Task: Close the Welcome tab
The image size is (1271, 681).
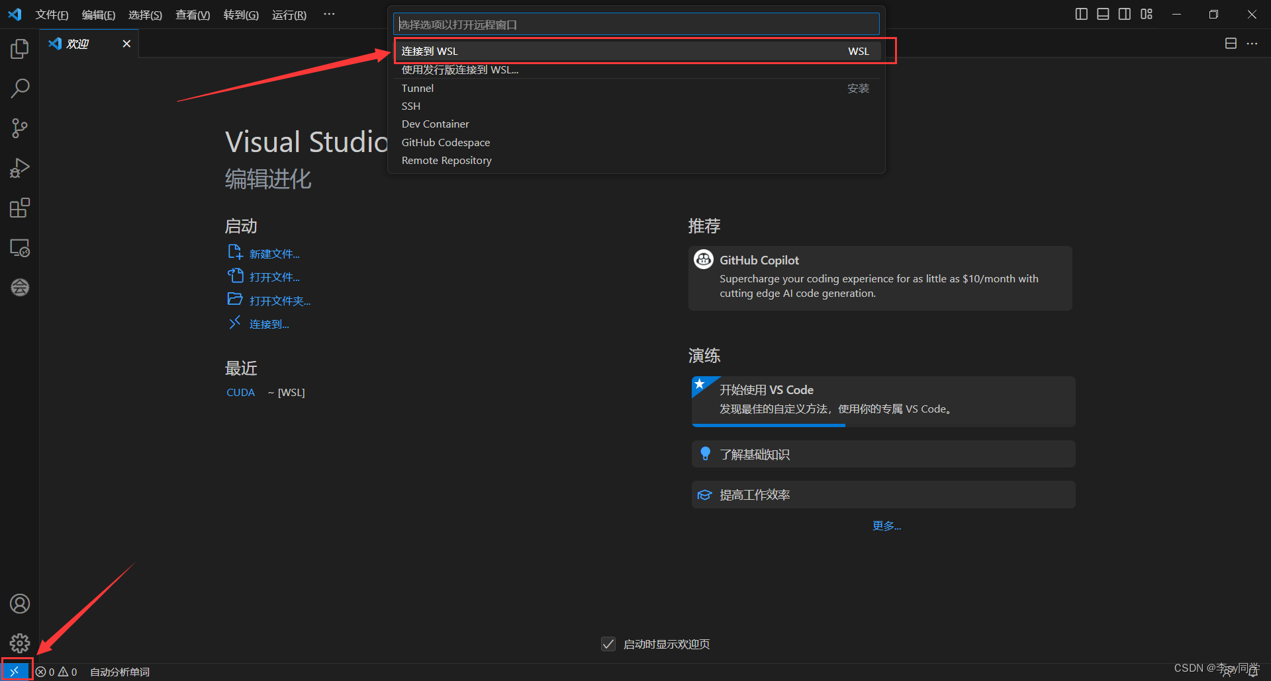Action: click(x=126, y=44)
